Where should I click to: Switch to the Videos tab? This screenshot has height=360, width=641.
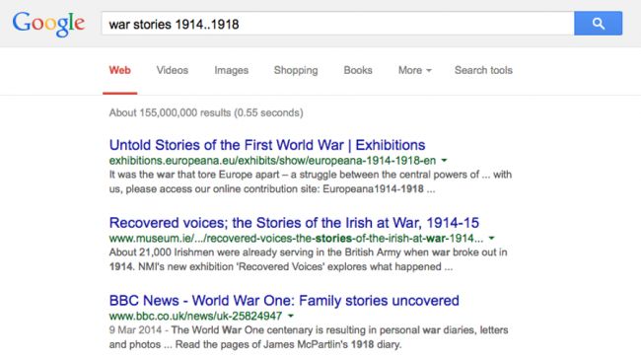tap(173, 70)
